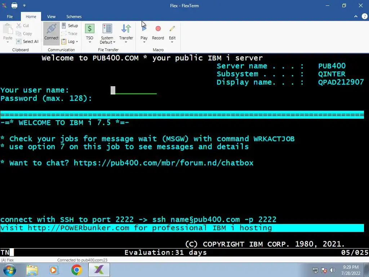Click the Copy icon in Clipboard group
The image size is (369, 277).
[19, 34]
